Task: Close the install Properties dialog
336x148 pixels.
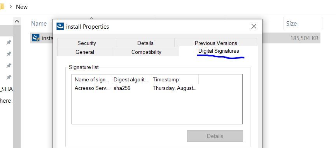Action: point(254,26)
